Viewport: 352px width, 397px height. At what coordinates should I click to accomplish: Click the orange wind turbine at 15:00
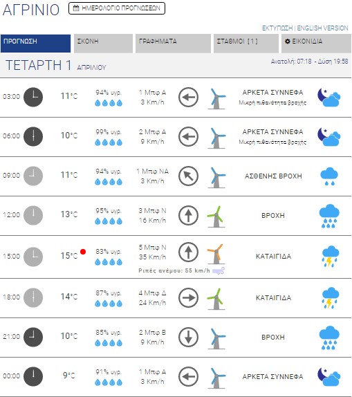tap(216, 255)
